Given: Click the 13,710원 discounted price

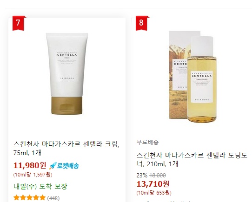Looking at the screenshot, I should click(x=153, y=184).
